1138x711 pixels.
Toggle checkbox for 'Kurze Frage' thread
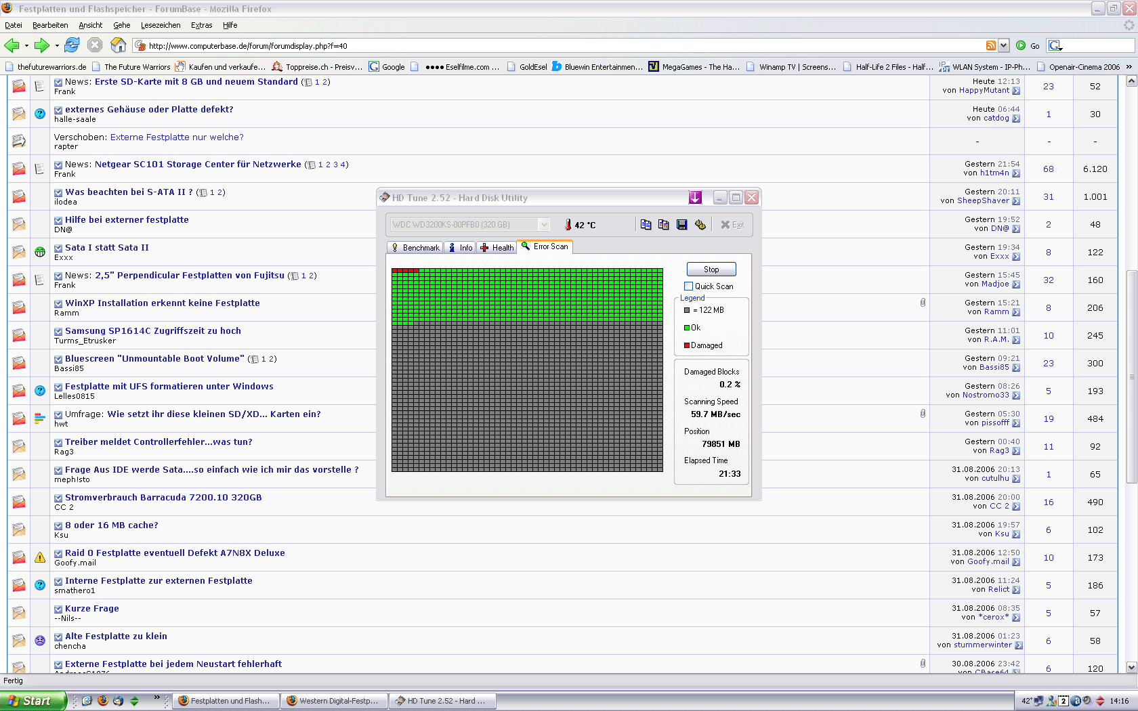(58, 609)
